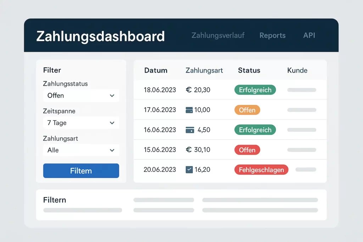This screenshot has height=242, width=363.
Task: Click the Filter heading in the left panel
Action: pos(52,70)
